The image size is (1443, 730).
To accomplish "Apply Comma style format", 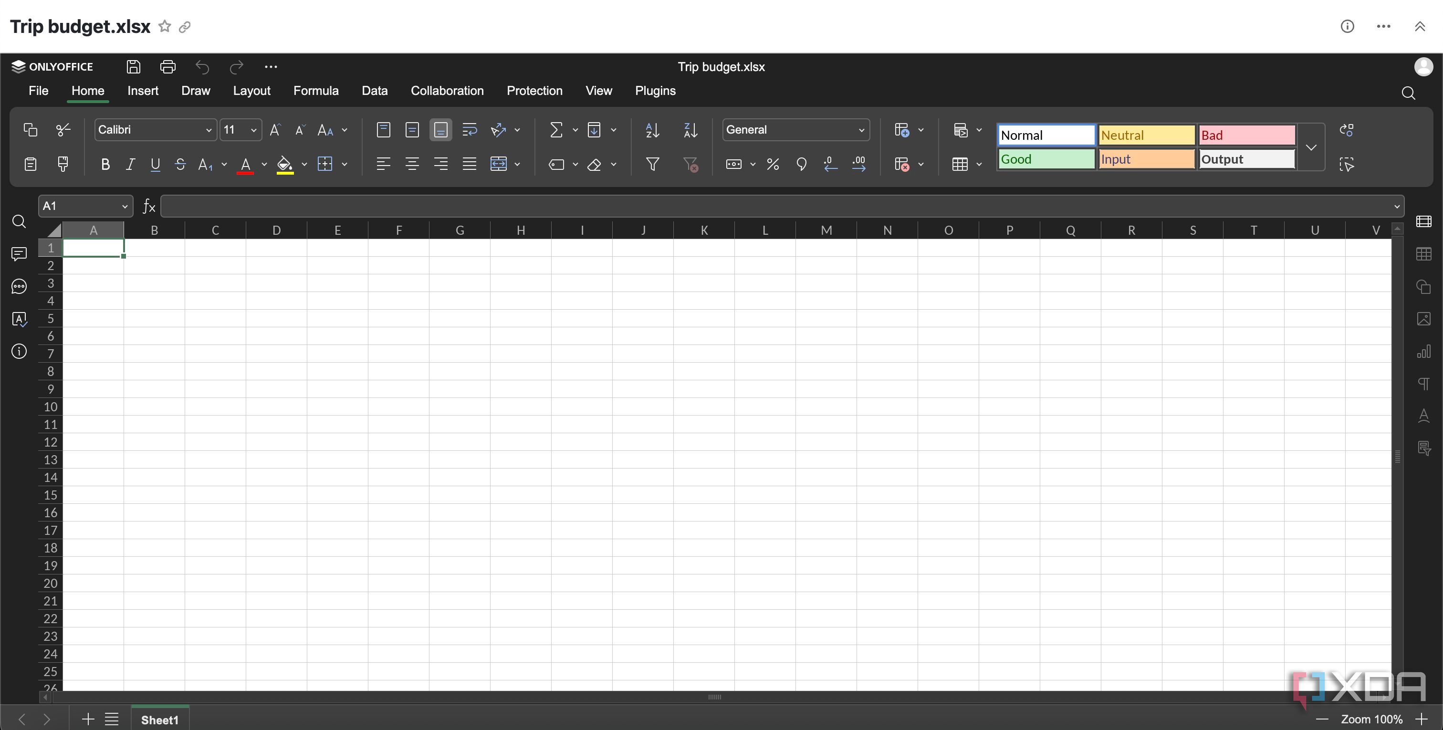I will coord(802,164).
